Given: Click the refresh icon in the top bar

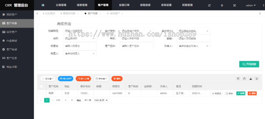Looking at the screenshot, I should point(209,5).
